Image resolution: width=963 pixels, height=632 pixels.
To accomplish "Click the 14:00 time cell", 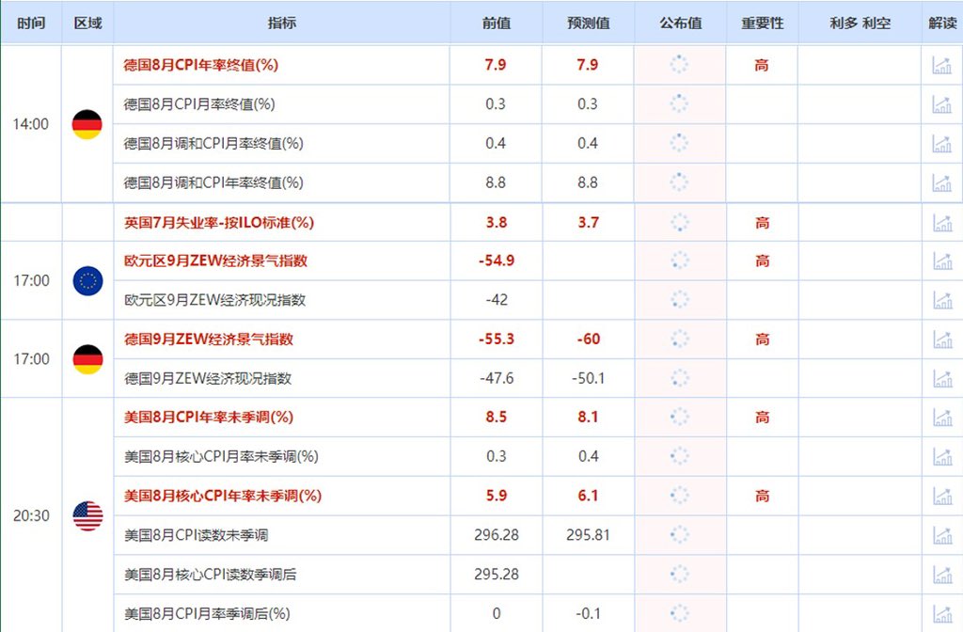I will click(x=31, y=124).
